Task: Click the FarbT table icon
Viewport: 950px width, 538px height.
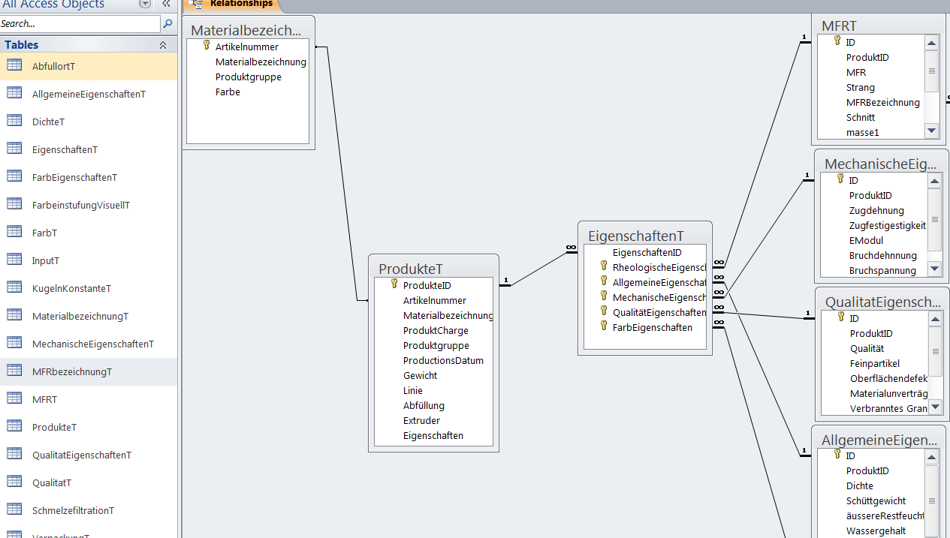Action: point(14,232)
